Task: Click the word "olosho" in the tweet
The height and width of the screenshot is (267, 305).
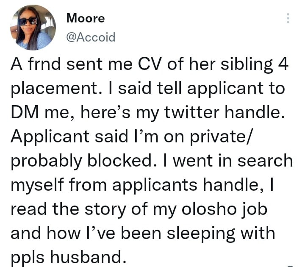Action: tap(209, 209)
